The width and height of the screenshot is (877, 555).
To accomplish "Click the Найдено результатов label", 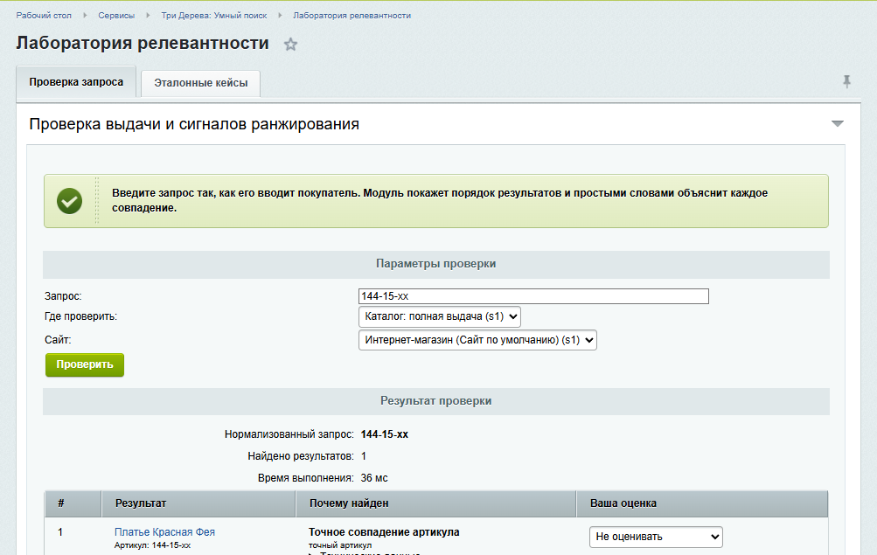I will pyautogui.click(x=301, y=456).
